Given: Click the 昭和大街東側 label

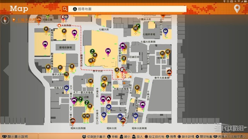Looking at the screenshot, I should tap(139, 128).
